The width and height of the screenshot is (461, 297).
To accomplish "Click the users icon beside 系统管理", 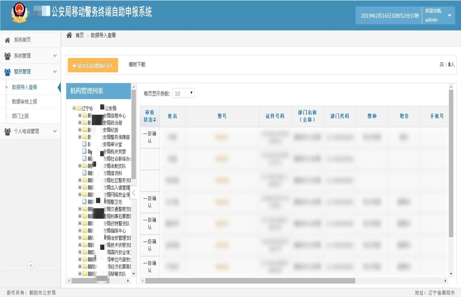I will [7, 56].
